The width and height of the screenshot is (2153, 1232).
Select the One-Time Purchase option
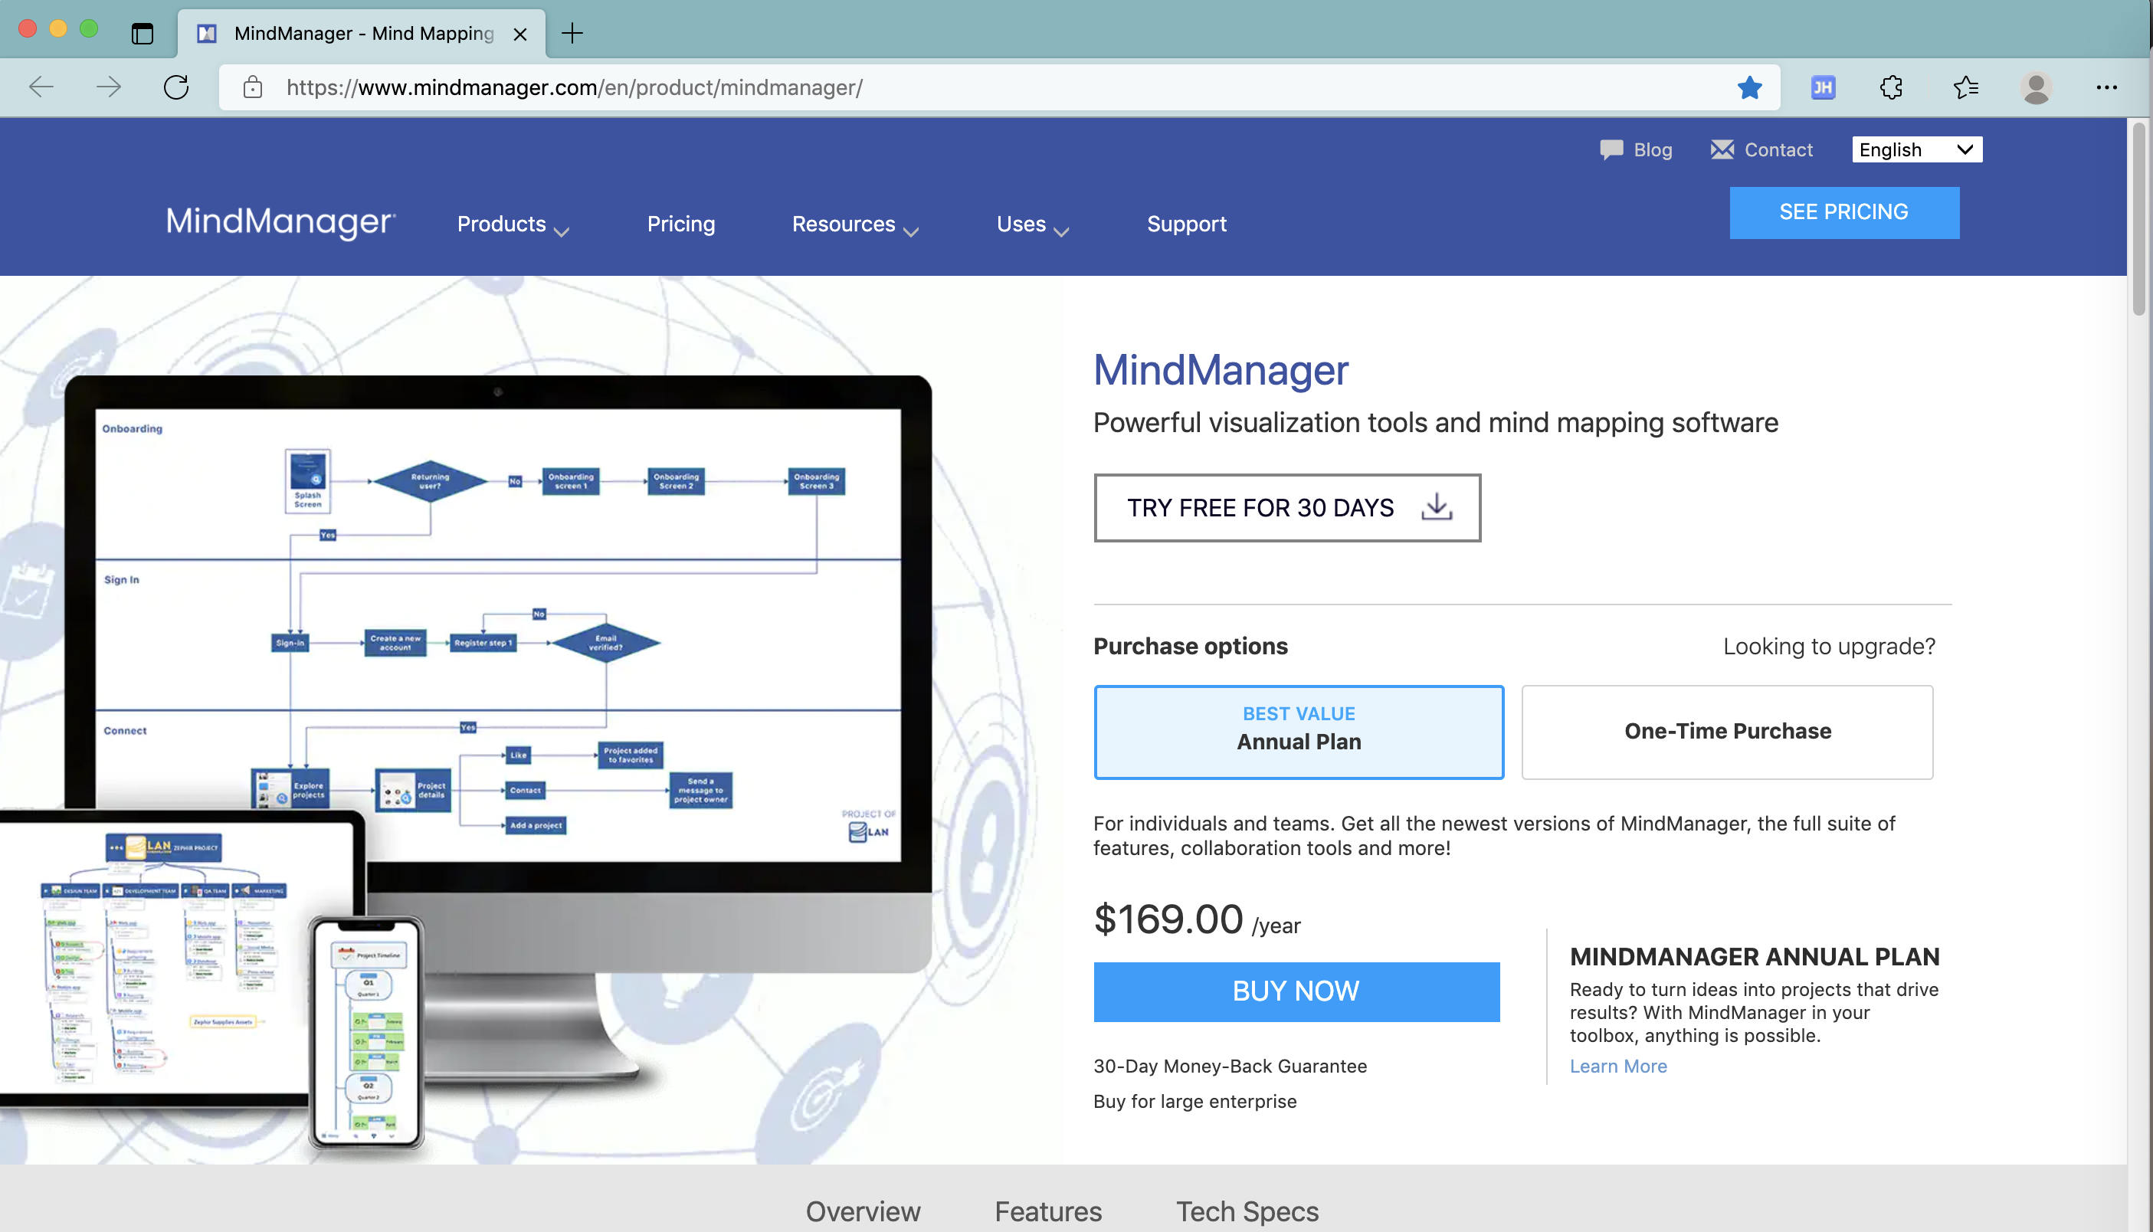point(1727,732)
